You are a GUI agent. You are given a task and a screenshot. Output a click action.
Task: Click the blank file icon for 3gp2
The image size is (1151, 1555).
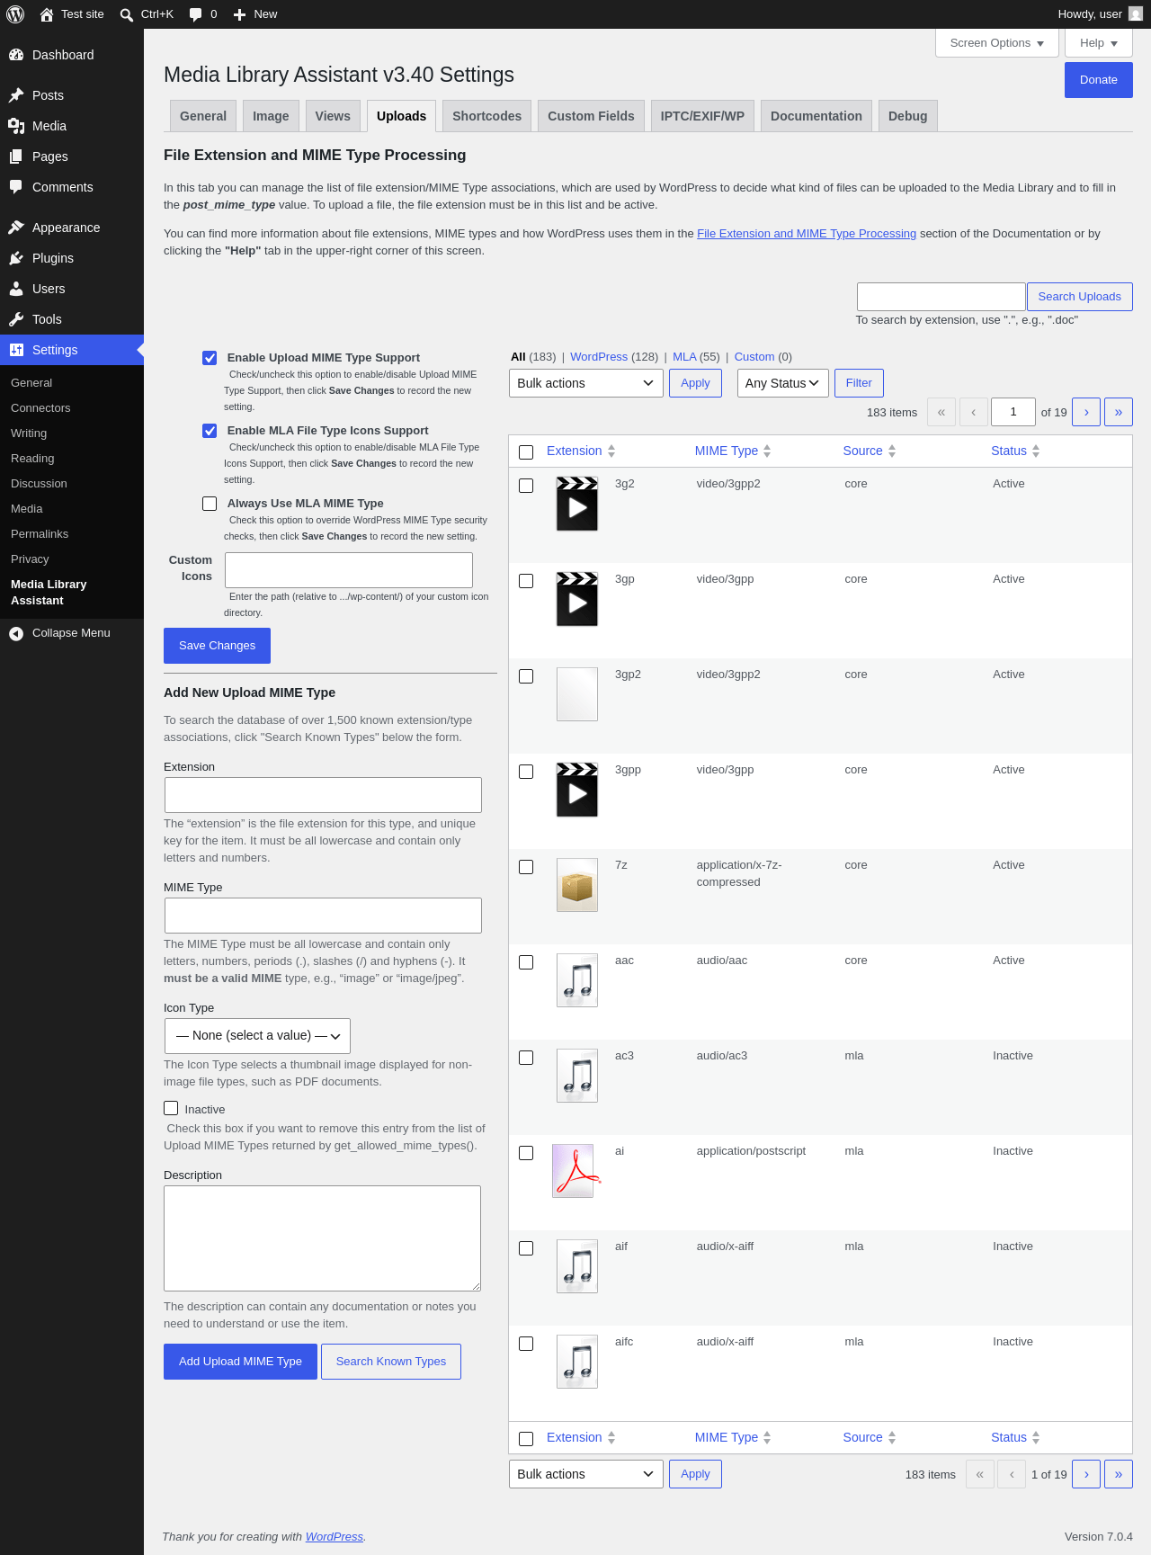click(577, 694)
